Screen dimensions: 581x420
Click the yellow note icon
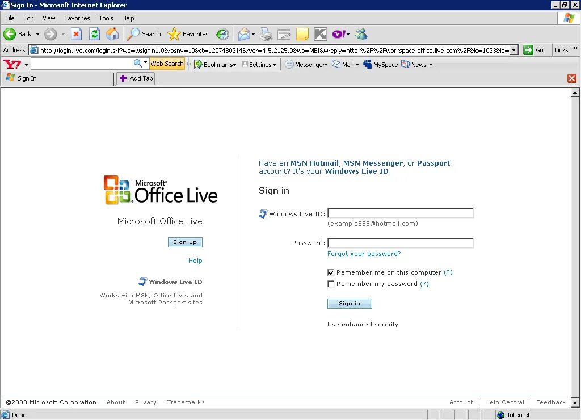(302, 34)
